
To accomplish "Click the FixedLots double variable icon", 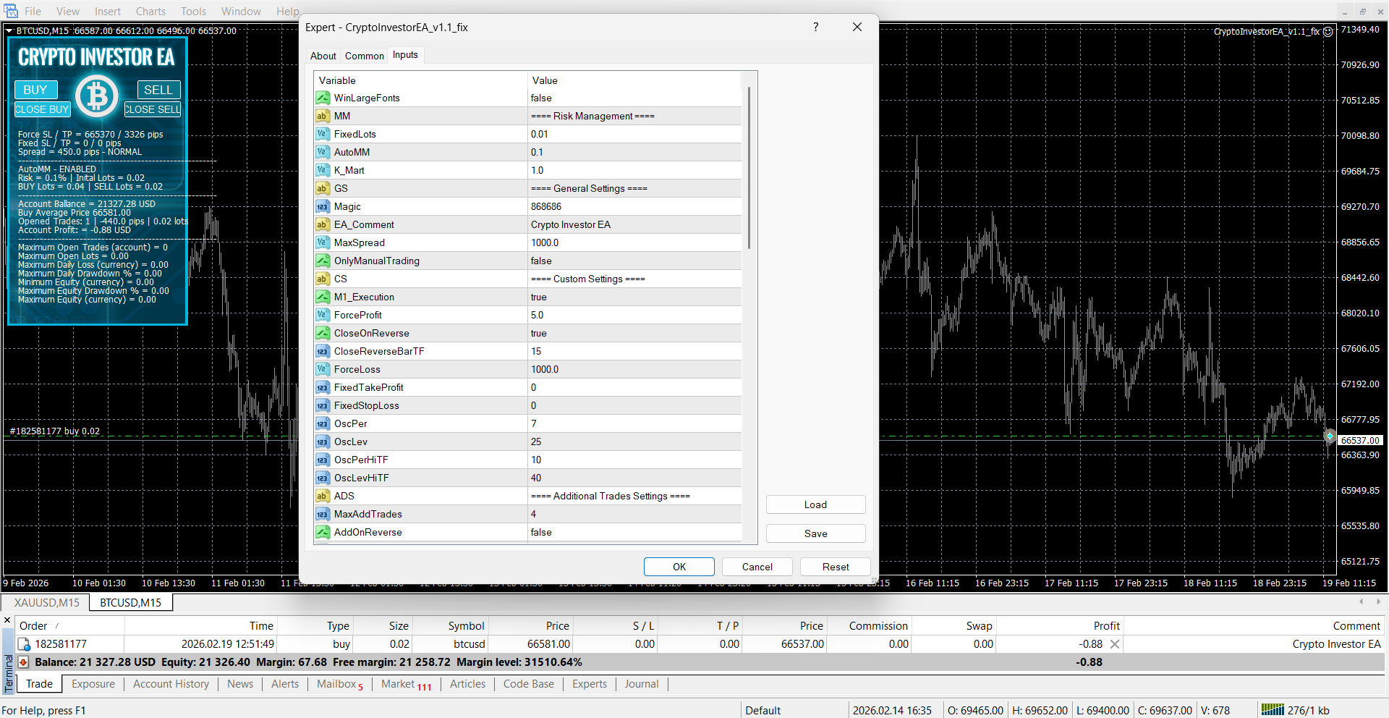I will pyautogui.click(x=323, y=134).
